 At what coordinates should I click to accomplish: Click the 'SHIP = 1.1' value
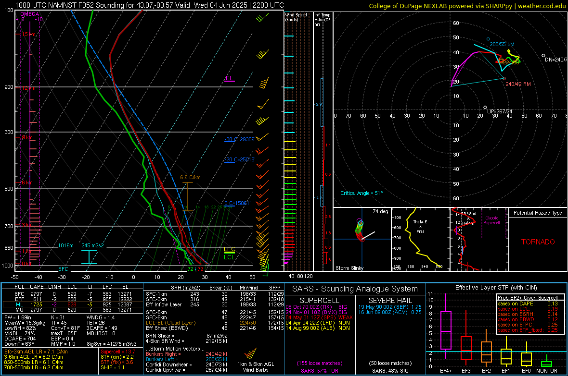112,367
